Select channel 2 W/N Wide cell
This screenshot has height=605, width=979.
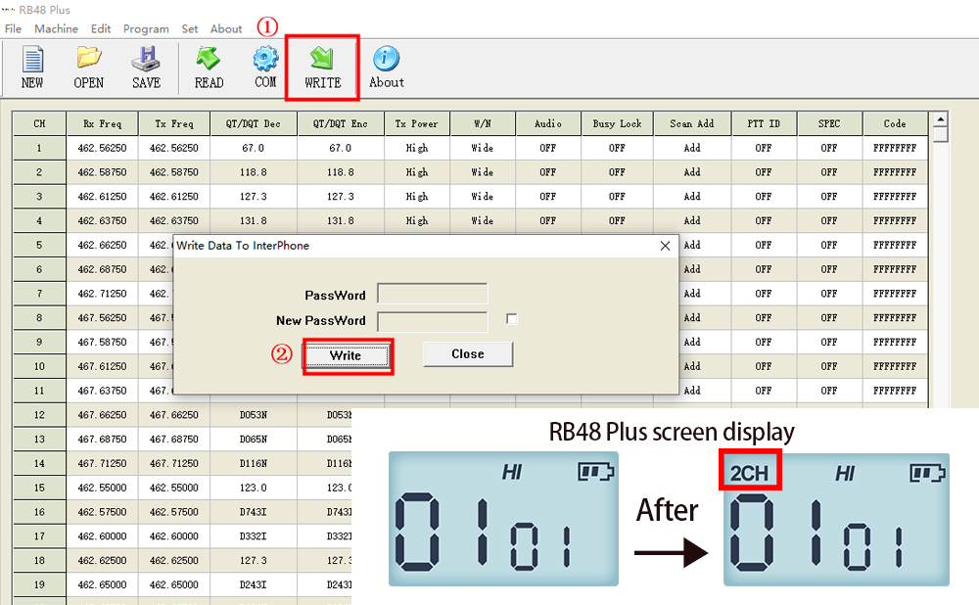(483, 172)
